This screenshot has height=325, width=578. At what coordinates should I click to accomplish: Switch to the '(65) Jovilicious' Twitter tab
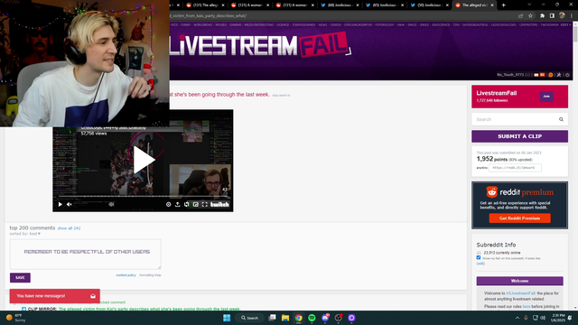385,5
